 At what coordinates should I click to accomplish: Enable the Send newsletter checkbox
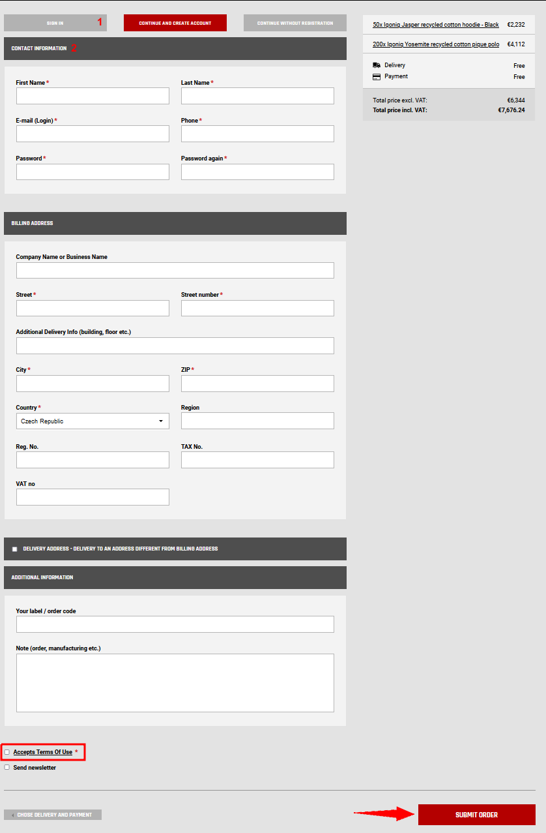7,768
